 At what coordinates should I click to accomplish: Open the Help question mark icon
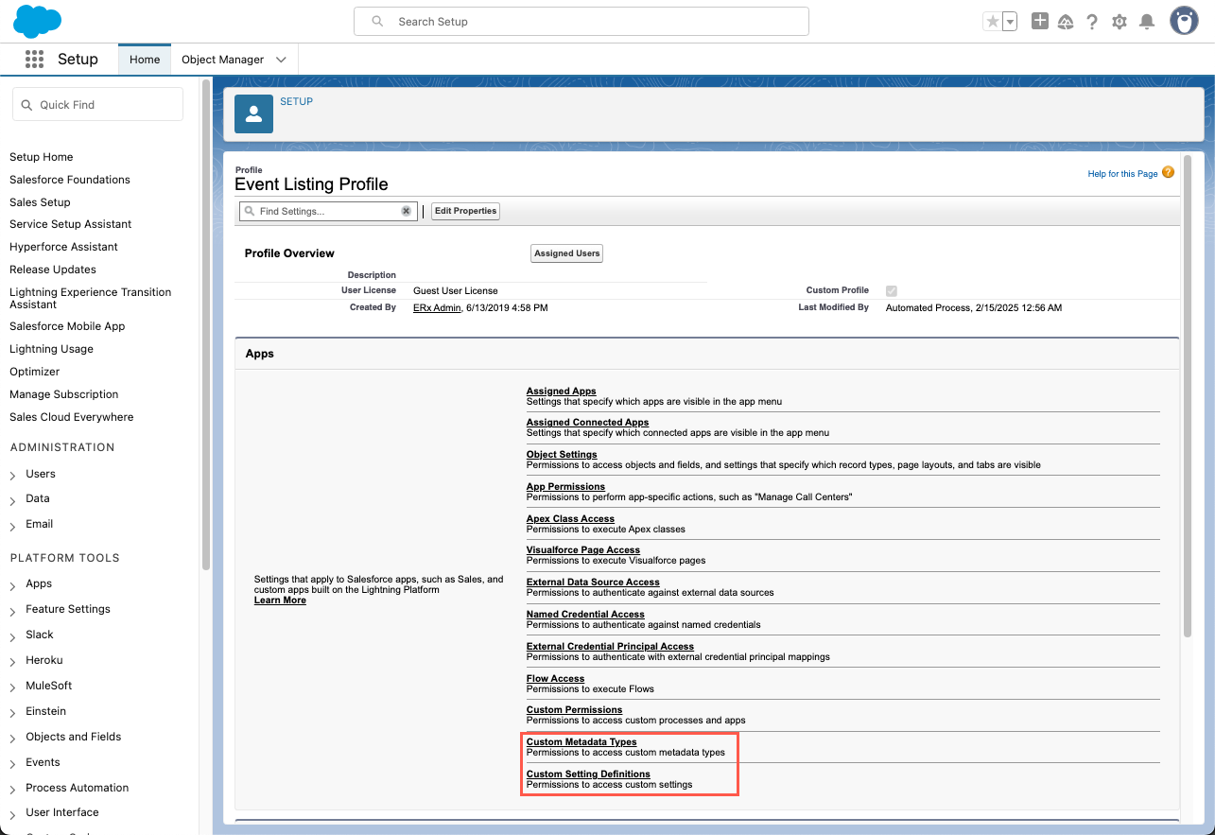[1092, 22]
